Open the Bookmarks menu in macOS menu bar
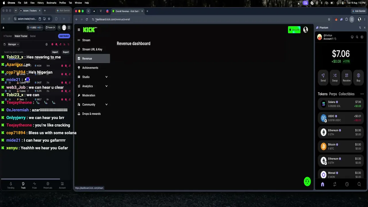This screenshot has width=368, height=207. pyautogui.click(x=51, y=3)
